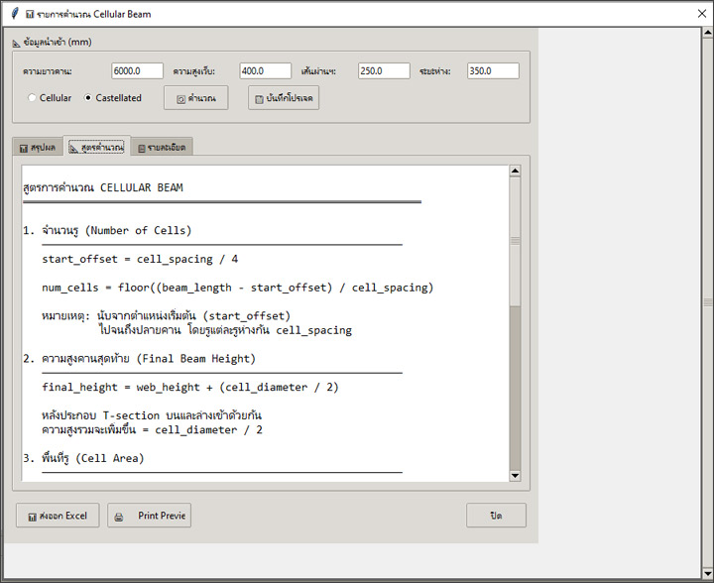The image size is (714, 583).
Task: Open the รายละเอียด (Details) tab
Action: 161,147
